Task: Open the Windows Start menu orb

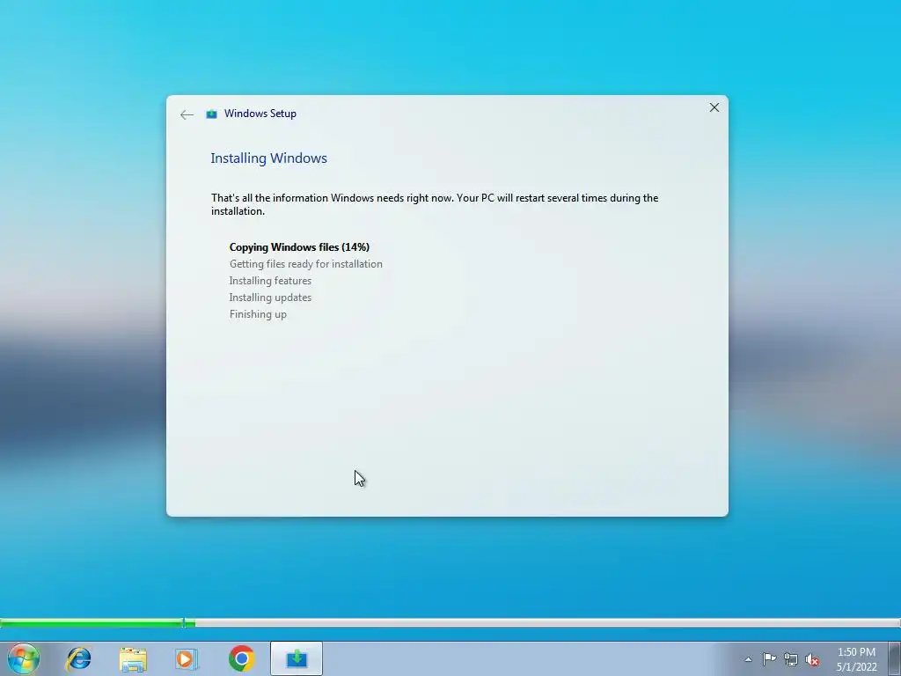Action: pyautogui.click(x=24, y=658)
